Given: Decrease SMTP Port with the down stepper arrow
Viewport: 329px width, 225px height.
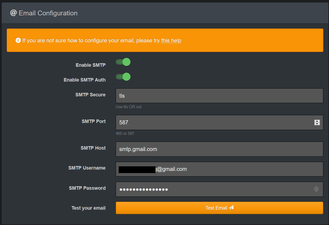Looking at the screenshot, I should point(317,124).
